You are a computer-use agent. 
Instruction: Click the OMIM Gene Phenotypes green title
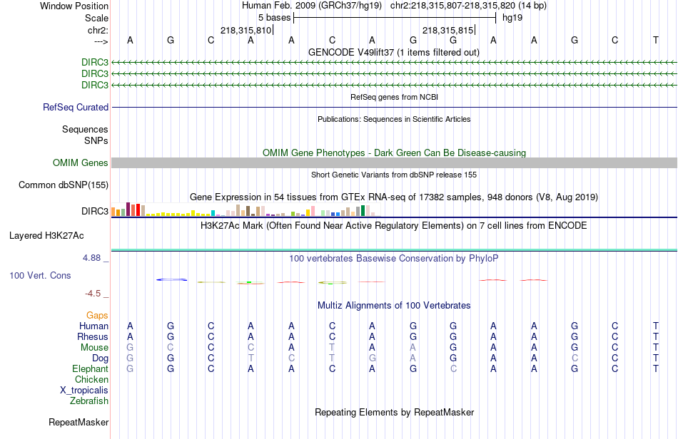click(x=394, y=153)
